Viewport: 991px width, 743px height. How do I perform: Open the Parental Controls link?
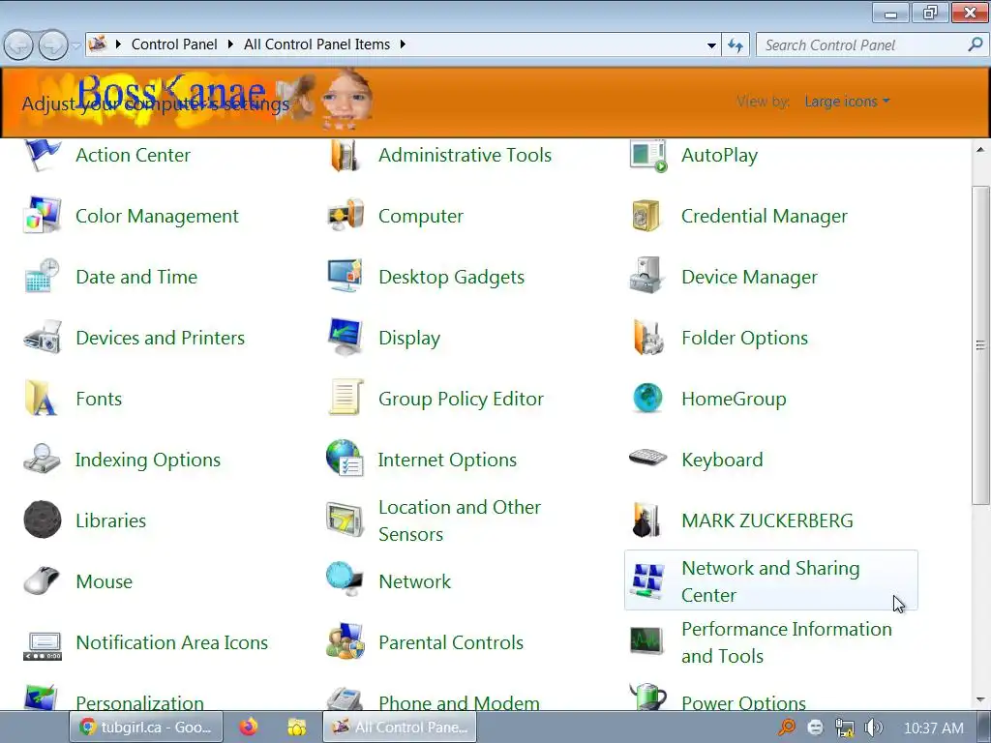pos(451,642)
